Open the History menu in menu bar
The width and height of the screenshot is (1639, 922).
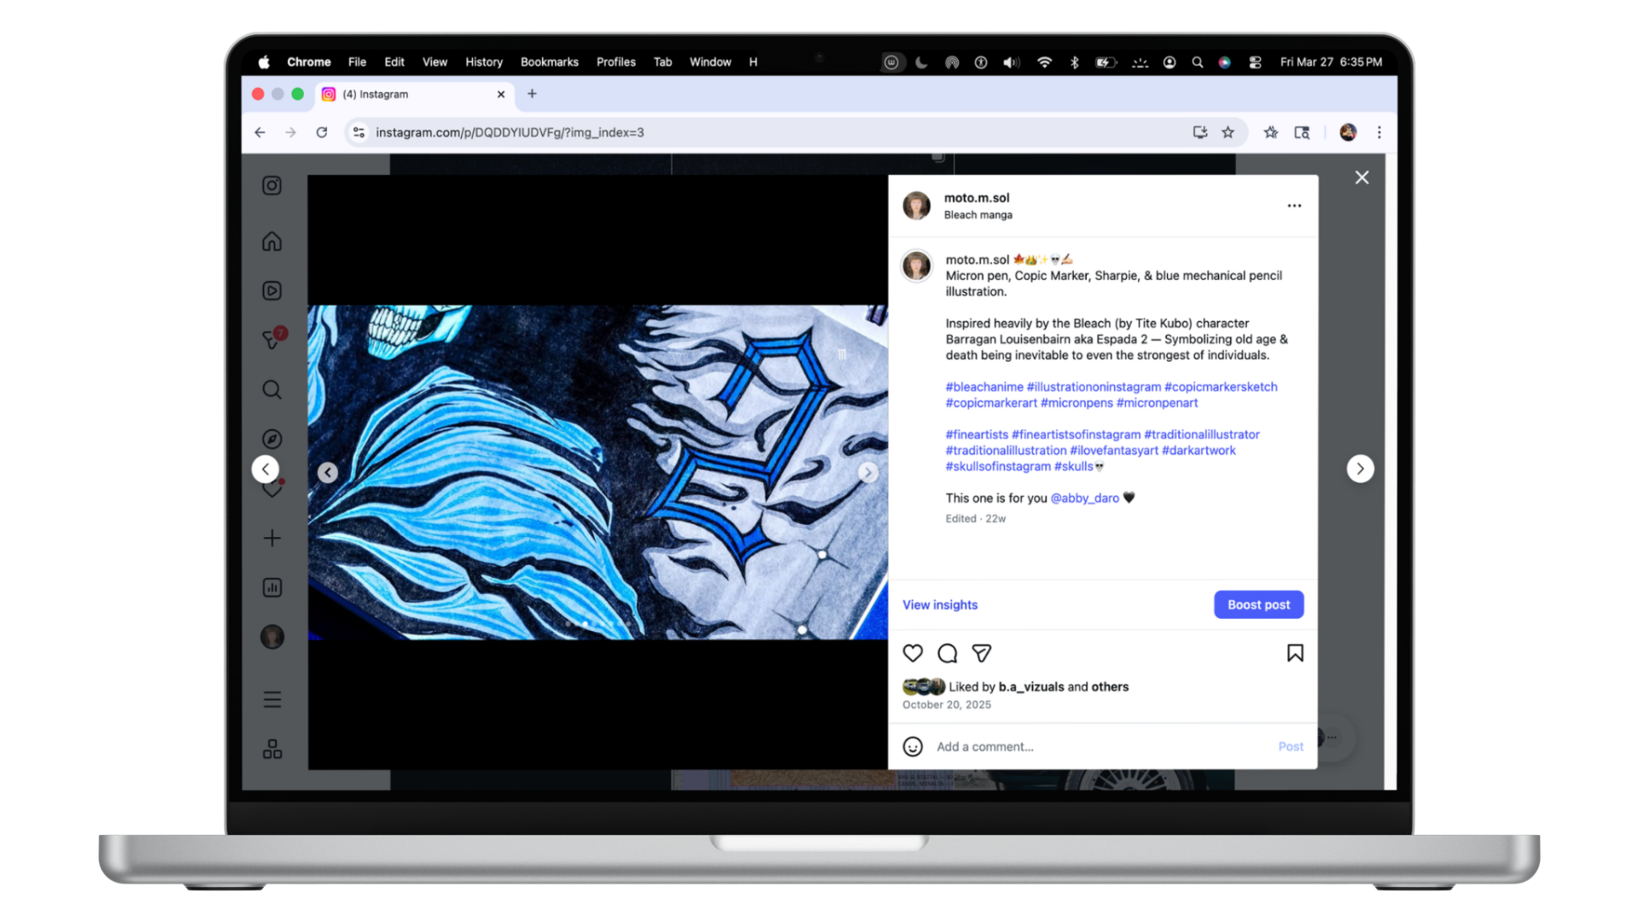click(x=483, y=62)
